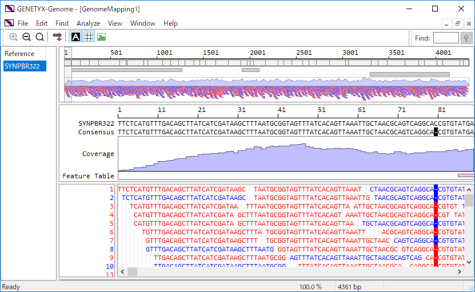Open the Help menu

(170, 23)
